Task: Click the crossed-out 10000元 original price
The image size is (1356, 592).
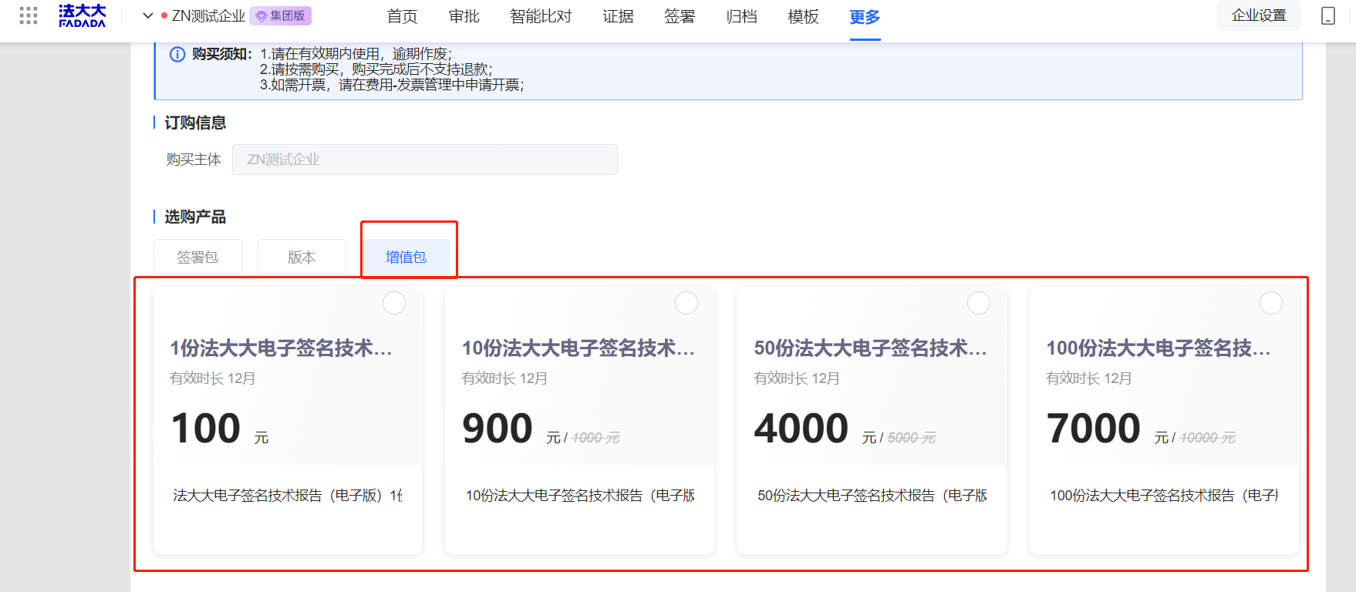Action: [x=1208, y=438]
